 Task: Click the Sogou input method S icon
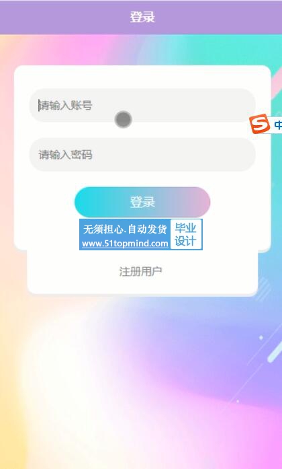pyautogui.click(x=260, y=124)
